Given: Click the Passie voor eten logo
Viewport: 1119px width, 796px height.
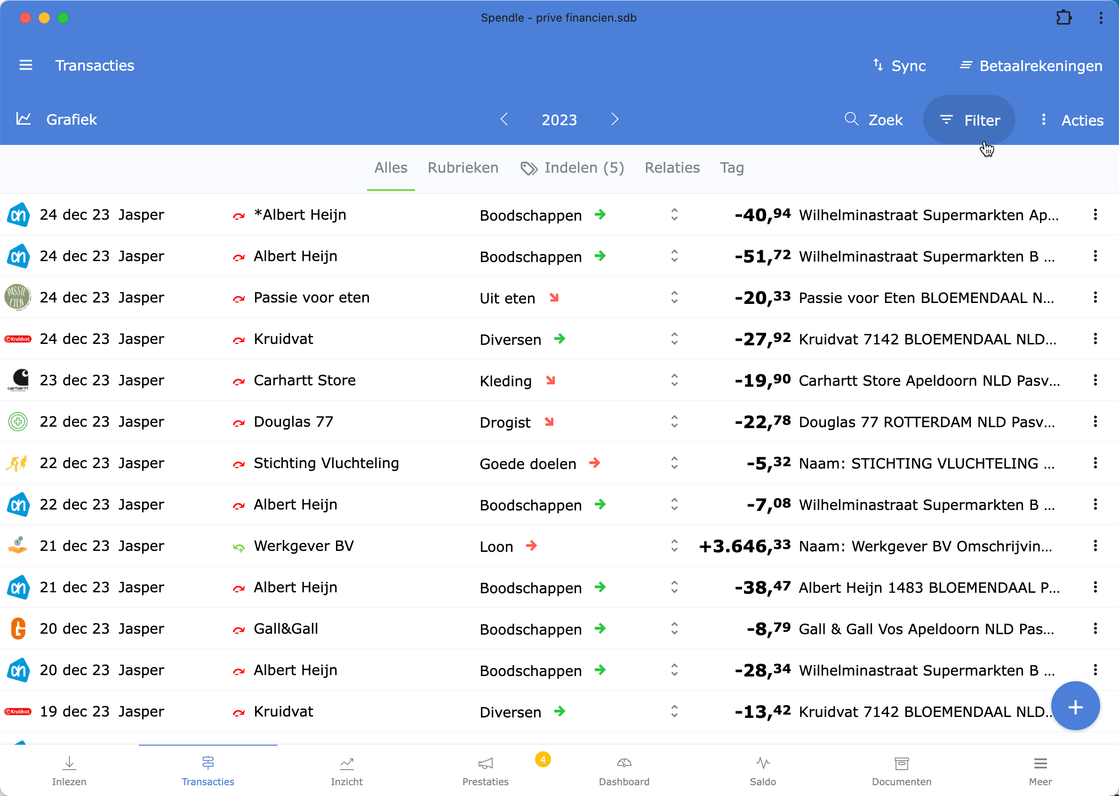Looking at the screenshot, I should tap(17, 297).
